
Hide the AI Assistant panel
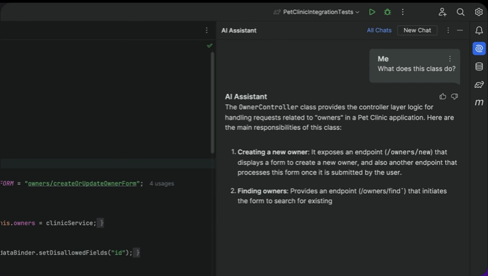[x=460, y=30]
